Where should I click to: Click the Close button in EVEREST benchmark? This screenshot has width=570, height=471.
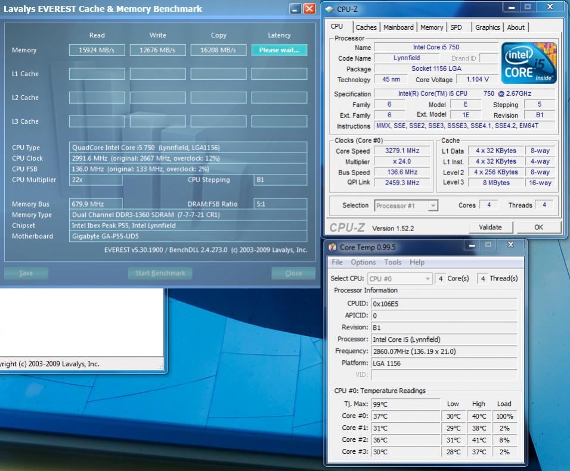(x=293, y=273)
